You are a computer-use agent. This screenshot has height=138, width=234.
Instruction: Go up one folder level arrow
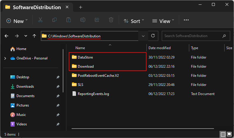point(34,36)
